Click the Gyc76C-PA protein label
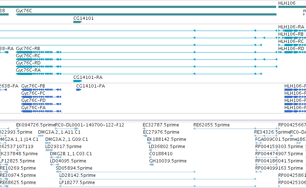 pyautogui.click(x=33, y=108)
